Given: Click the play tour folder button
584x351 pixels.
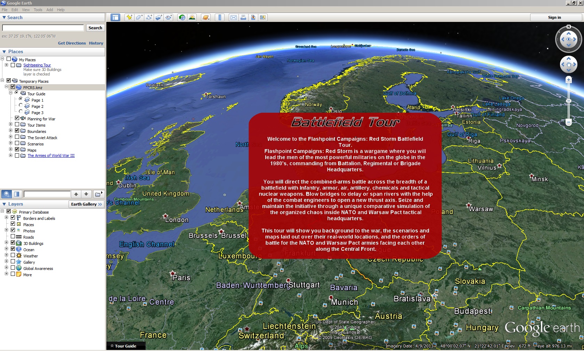Looking at the screenshot, I should [99, 194].
